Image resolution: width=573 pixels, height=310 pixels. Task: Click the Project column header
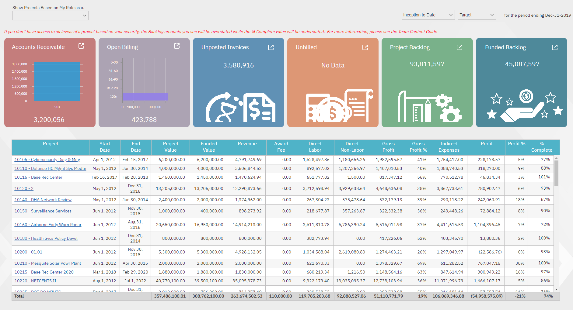pyautogui.click(x=51, y=144)
